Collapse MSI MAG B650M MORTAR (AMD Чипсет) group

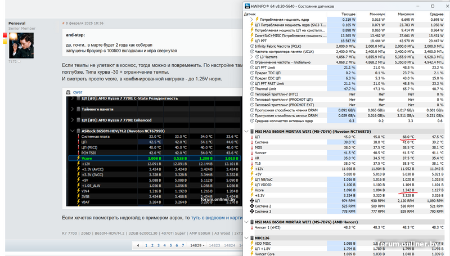coord(246,222)
